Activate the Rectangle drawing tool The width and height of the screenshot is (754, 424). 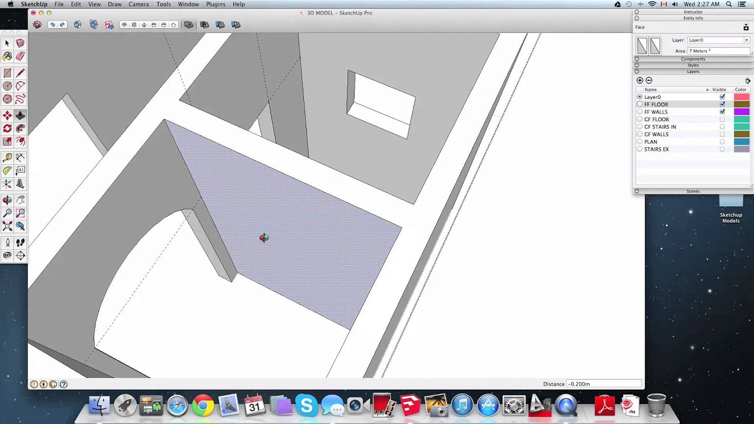click(7, 73)
